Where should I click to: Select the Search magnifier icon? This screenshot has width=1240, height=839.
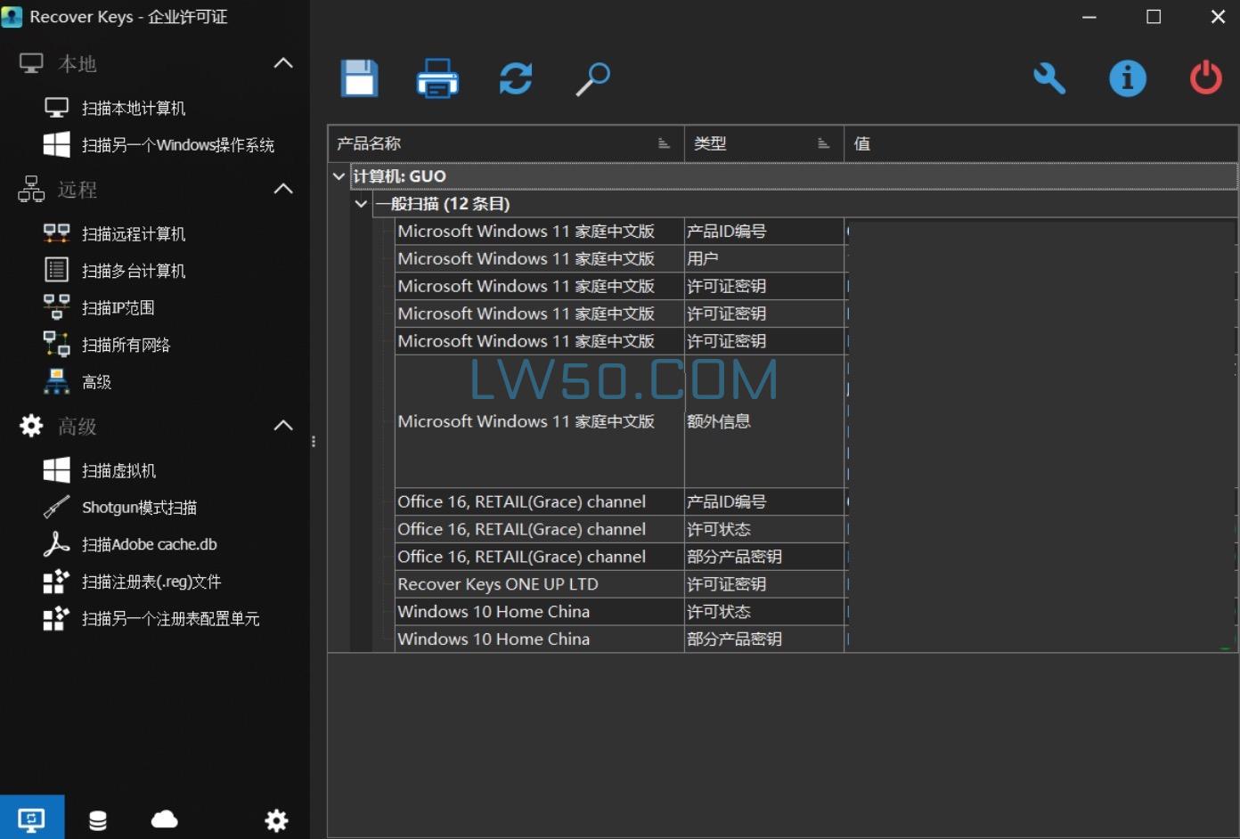pos(591,78)
